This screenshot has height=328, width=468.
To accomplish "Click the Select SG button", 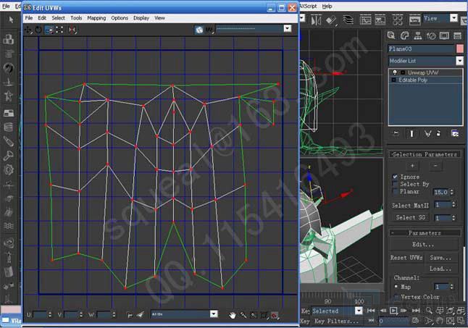I will pos(410,217).
